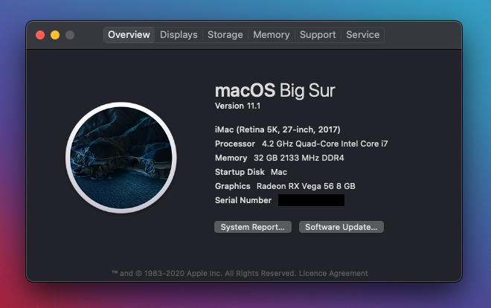The width and height of the screenshot is (491, 308).
Task: Click 32 GB 2133 MHz DDR4 value
Action: pyautogui.click(x=299, y=158)
